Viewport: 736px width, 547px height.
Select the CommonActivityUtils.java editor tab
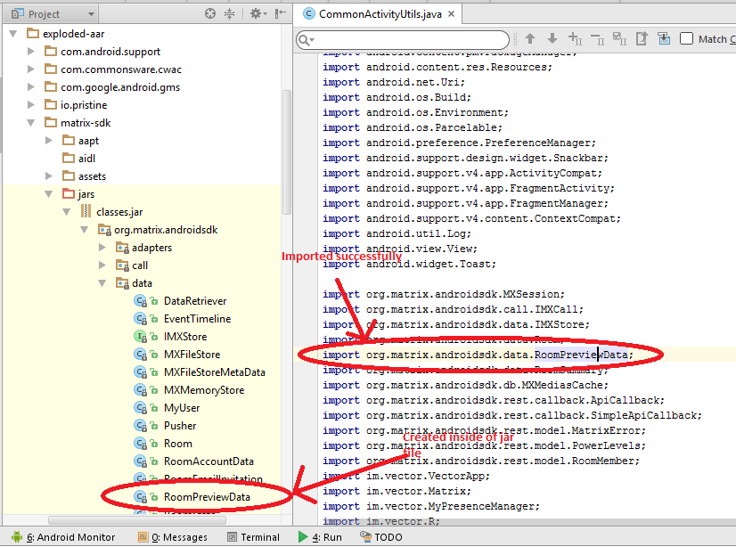click(x=379, y=14)
